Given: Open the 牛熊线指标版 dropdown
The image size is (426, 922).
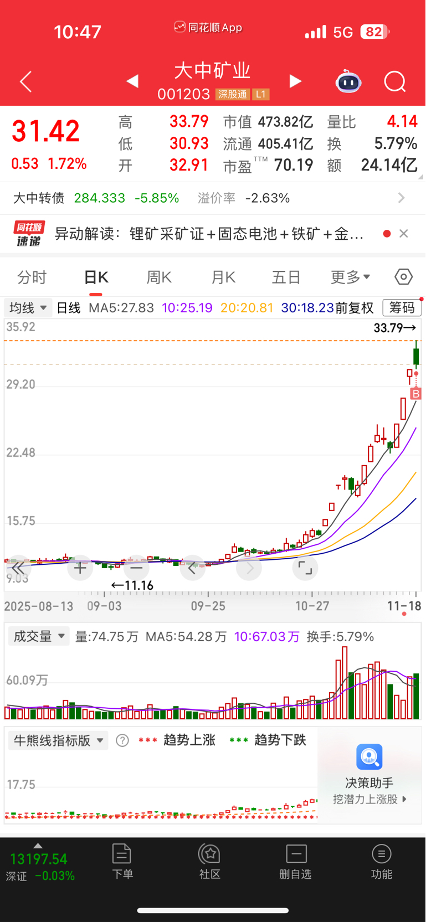Looking at the screenshot, I should [x=58, y=740].
